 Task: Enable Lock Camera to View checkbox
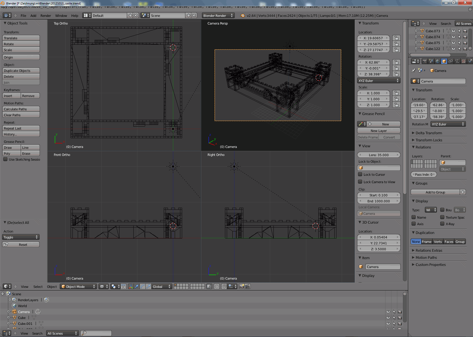point(360,182)
